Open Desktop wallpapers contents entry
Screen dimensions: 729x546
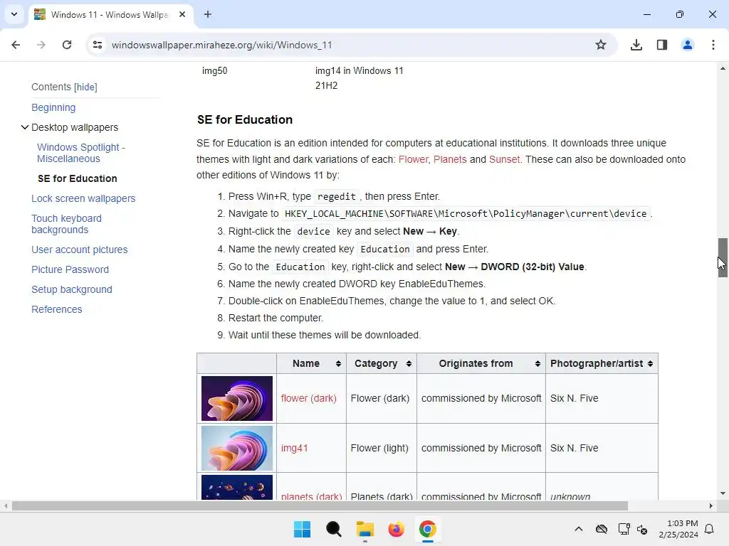click(x=75, y=127)
